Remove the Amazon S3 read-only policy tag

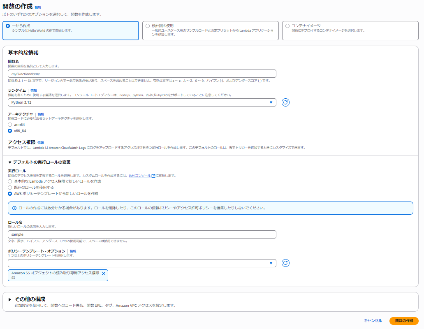pyautogui.click(x=104, y=273)
